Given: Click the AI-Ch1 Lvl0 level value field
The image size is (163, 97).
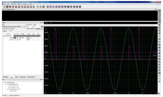Looking at the screenshot, I should click(x=29, y=40).
